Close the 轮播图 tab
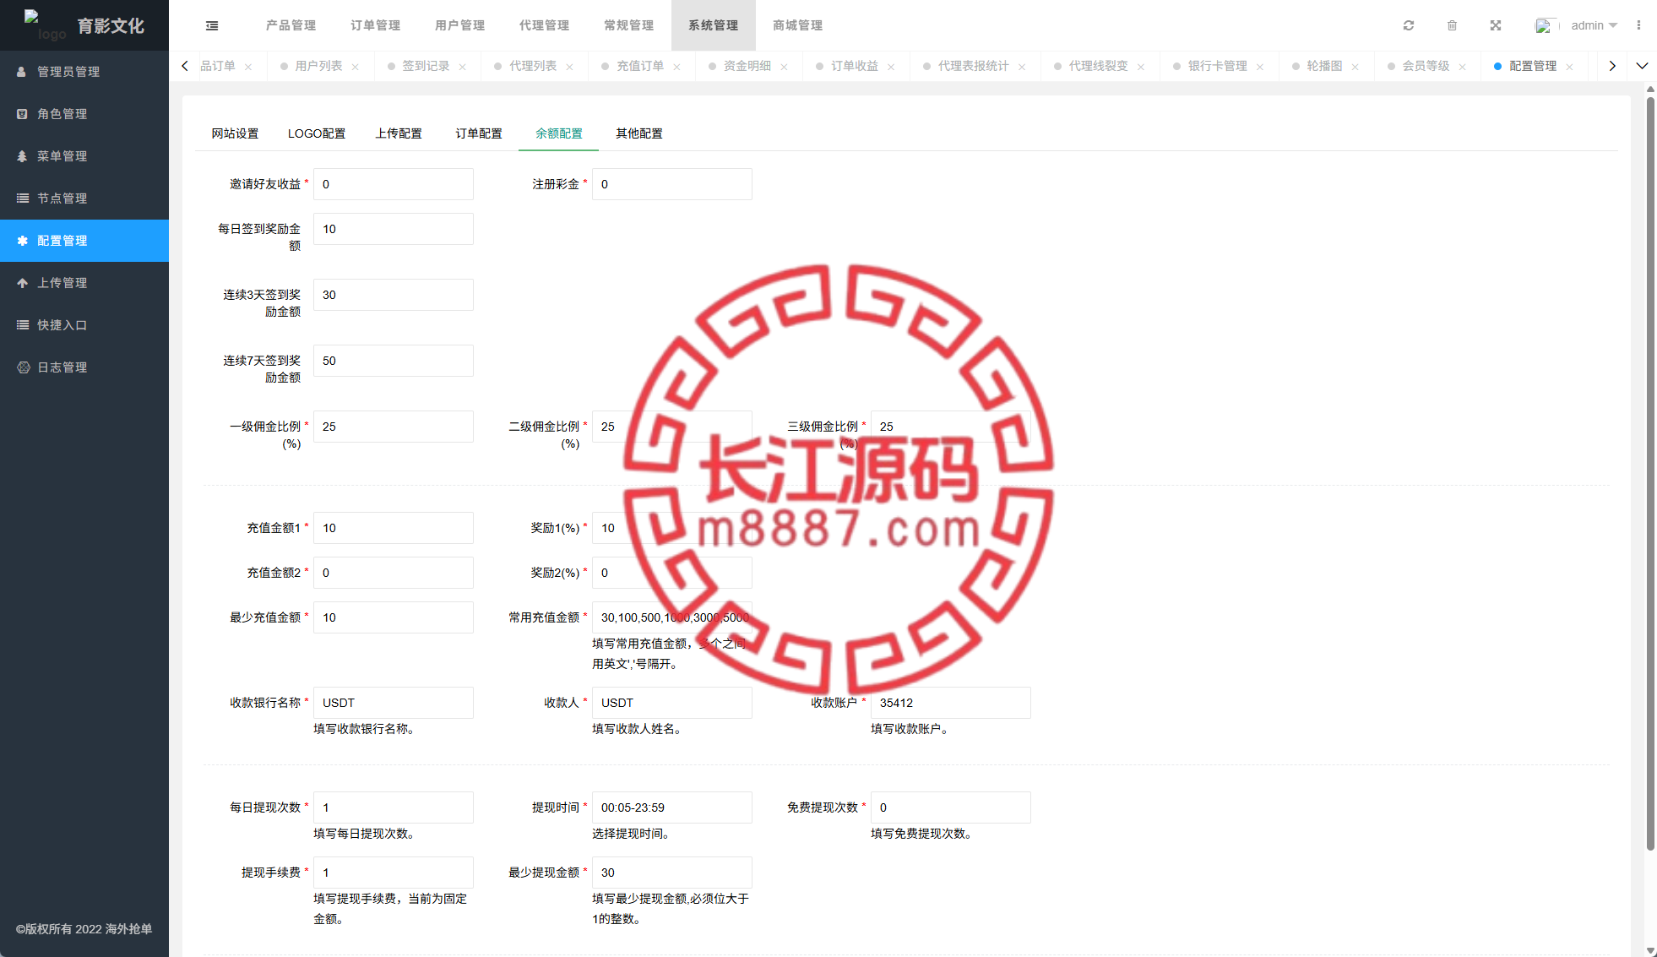 [1355, 67]
